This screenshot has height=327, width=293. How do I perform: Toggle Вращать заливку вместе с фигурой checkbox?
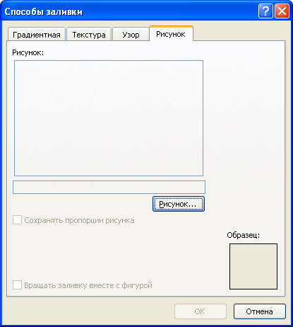click(x=17, y=285)
